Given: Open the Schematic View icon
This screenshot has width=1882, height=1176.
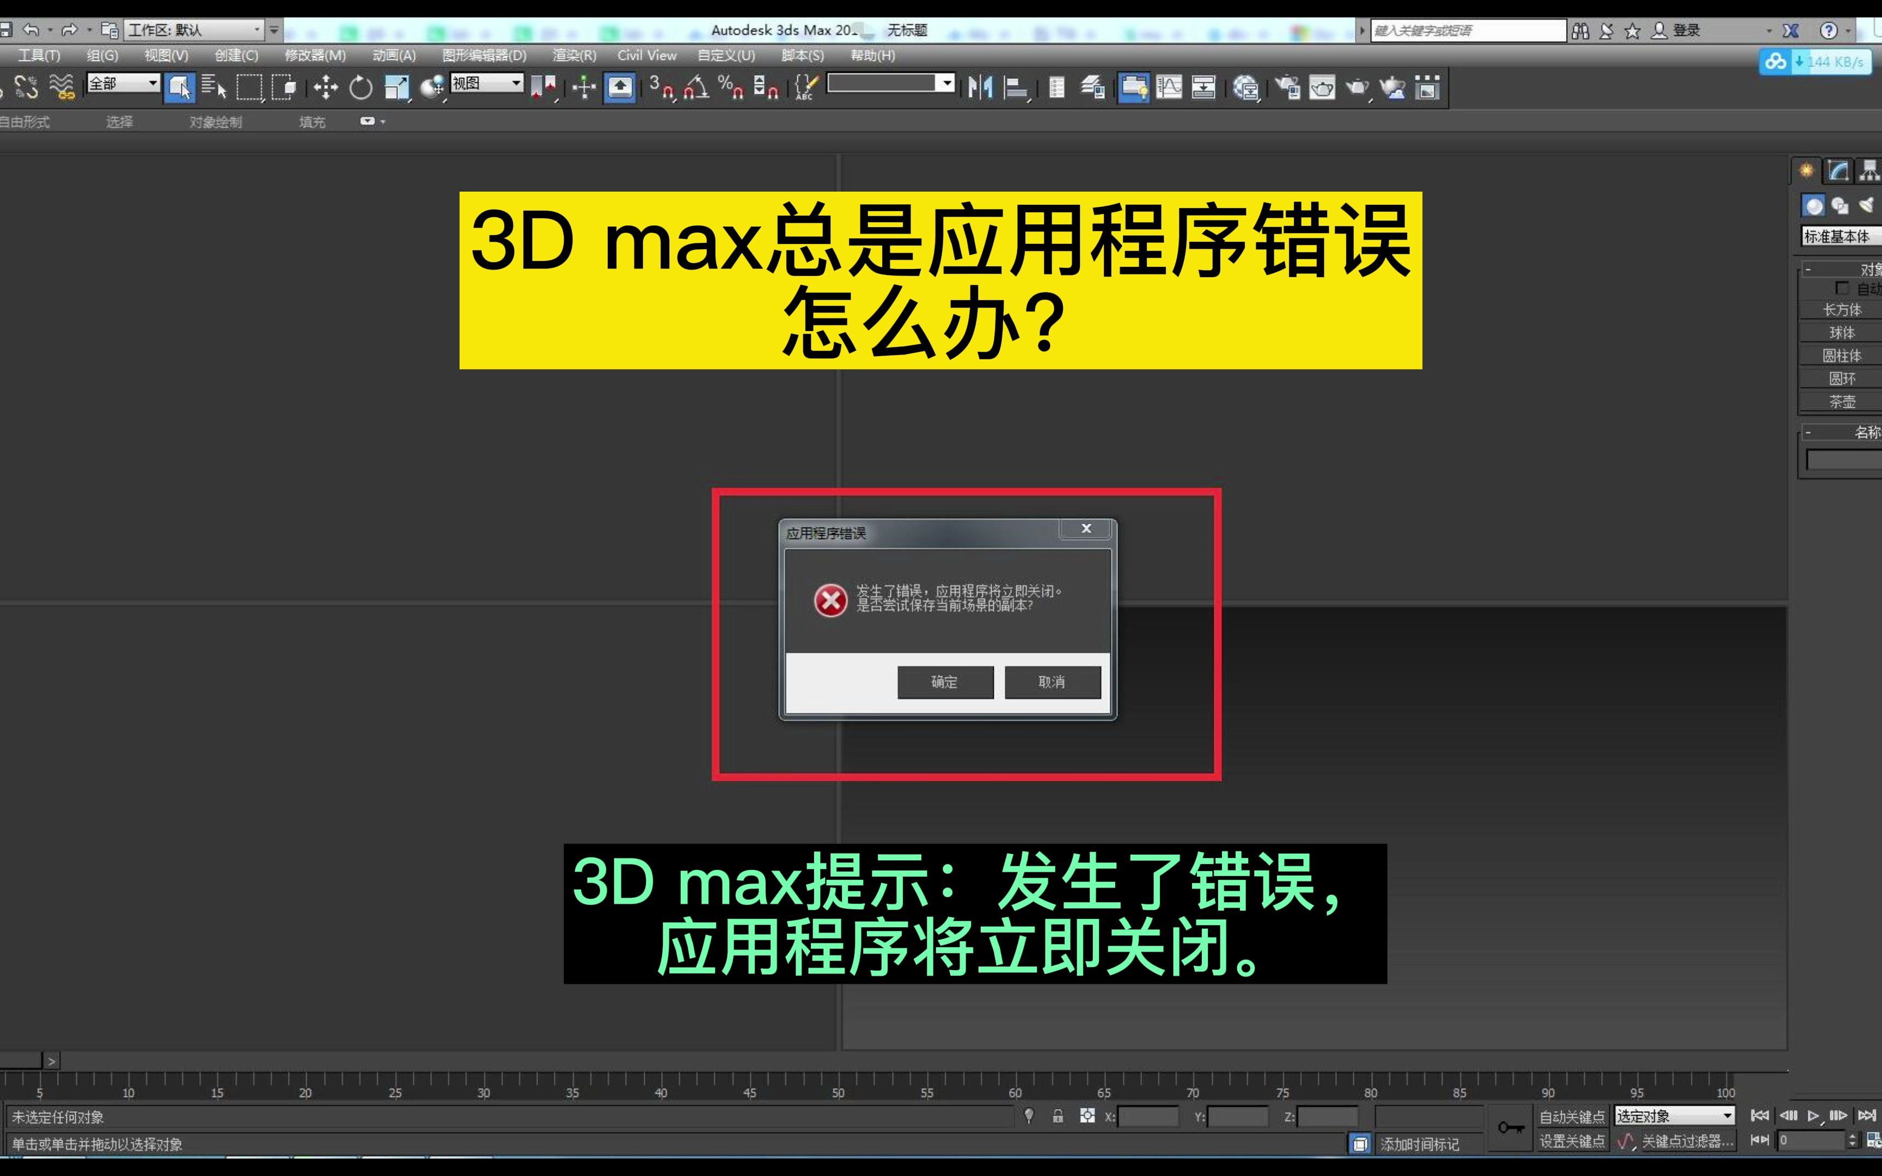Looking at the screenshot, I should coord(1204,87).
